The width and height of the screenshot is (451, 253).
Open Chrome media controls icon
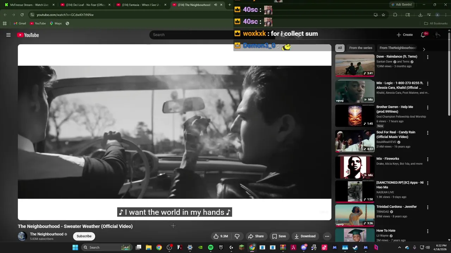[429, 15]
